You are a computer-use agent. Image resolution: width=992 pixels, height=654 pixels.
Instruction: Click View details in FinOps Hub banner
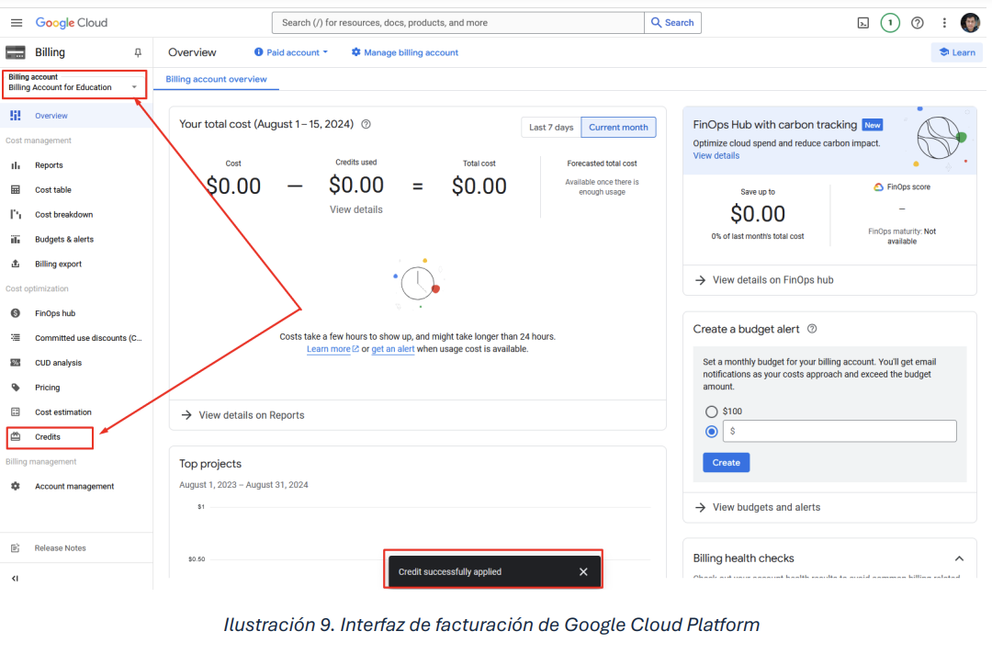pos(716,156)
